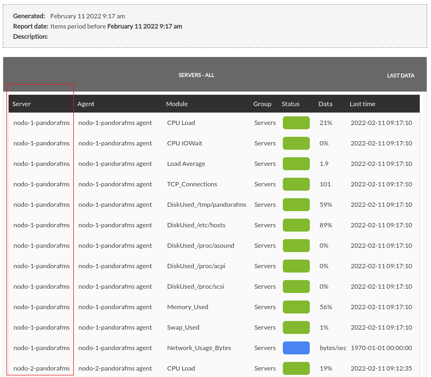Viewport: 431px width, 377px height.
Task: Click the 21% data value
Action: tap(326, 123)
